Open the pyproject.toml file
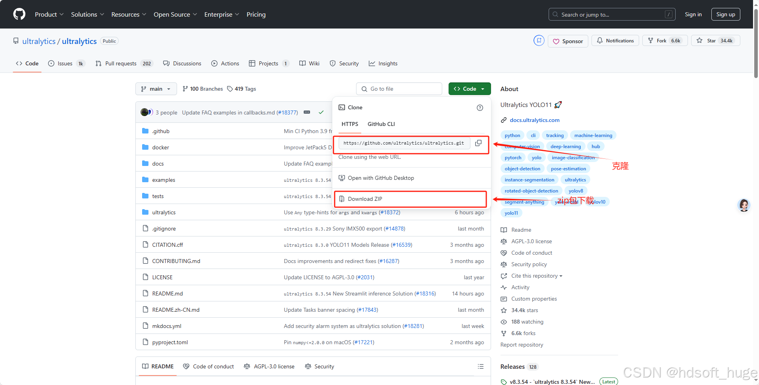The image size is (759, 385). point(170,342)
